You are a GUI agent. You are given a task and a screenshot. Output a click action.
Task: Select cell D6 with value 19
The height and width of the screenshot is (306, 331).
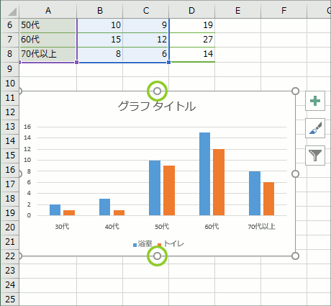coord(192,25)
